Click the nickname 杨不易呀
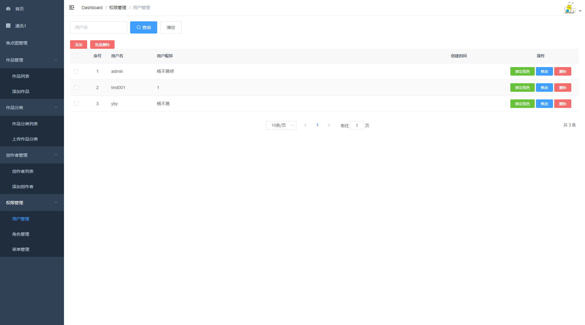The image size is (585, 325). point(165,71)
